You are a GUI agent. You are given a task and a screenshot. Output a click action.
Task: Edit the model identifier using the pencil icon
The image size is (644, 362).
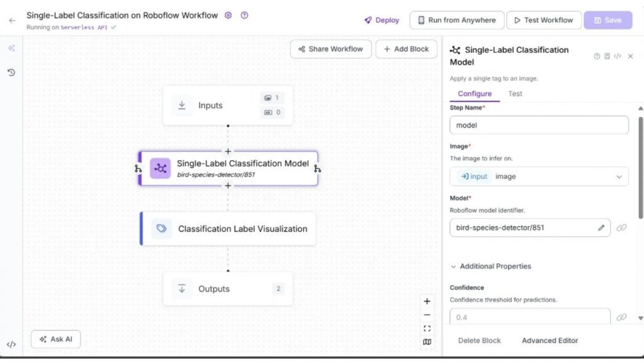coord(601,228)
